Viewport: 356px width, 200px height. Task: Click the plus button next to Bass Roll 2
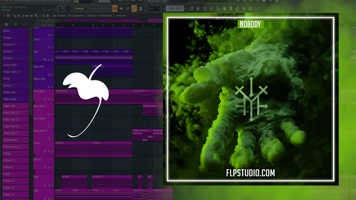click(186, 8)
